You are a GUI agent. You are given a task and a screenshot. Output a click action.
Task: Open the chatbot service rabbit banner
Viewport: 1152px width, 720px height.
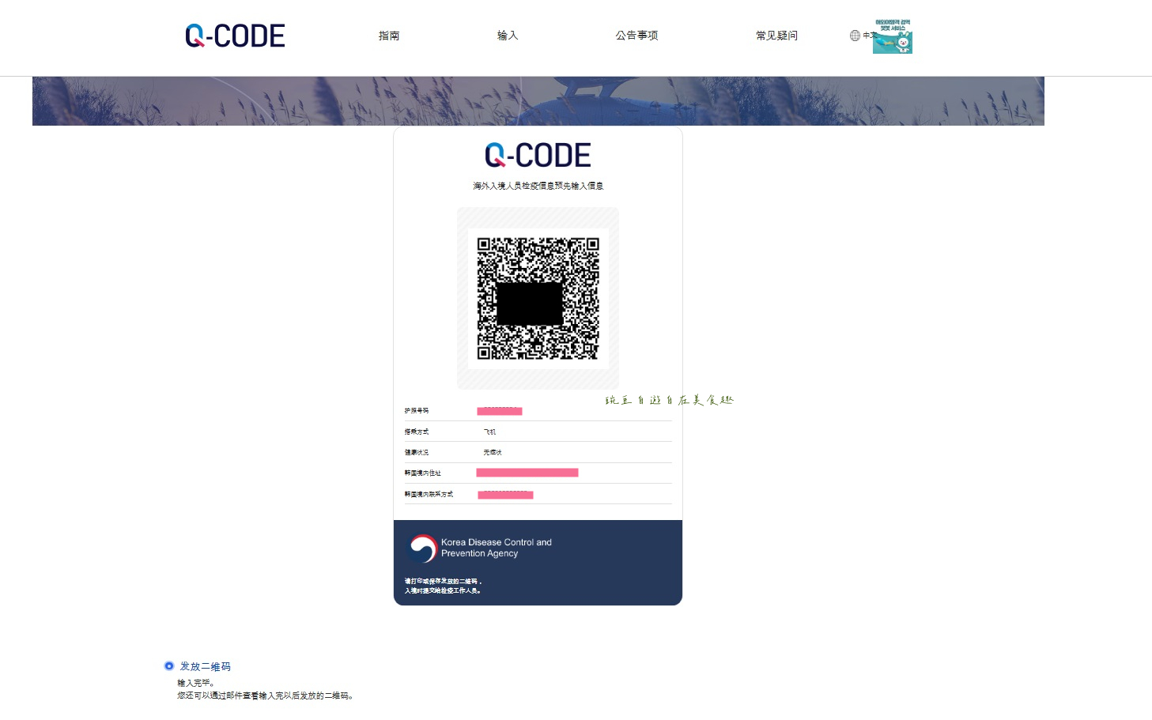click(893, 36)
